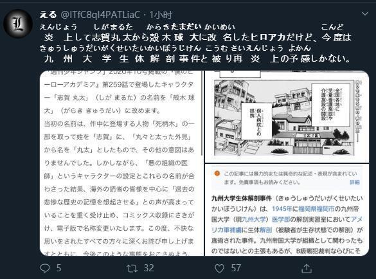Click the retweet arrows icon
The image size is (376, 279).
132,268
